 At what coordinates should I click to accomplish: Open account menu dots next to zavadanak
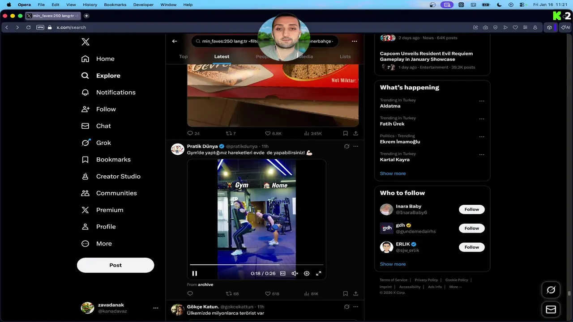(156, 308)
